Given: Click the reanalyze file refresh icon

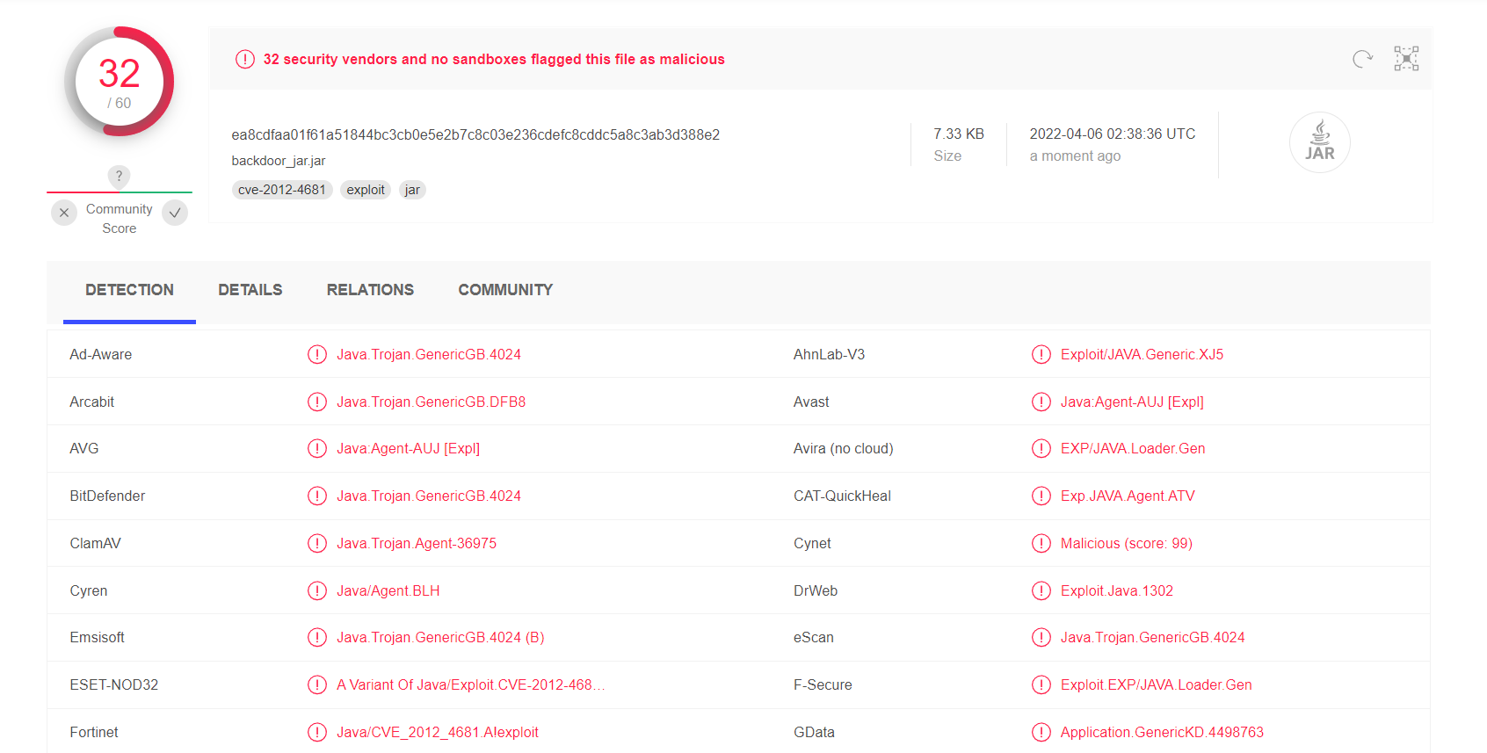Looking at the screenshot, I should point(1362,59).
